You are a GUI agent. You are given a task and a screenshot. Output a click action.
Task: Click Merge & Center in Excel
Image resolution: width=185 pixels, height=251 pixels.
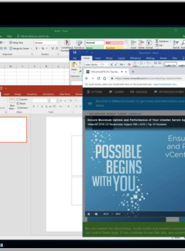(20, 48)
